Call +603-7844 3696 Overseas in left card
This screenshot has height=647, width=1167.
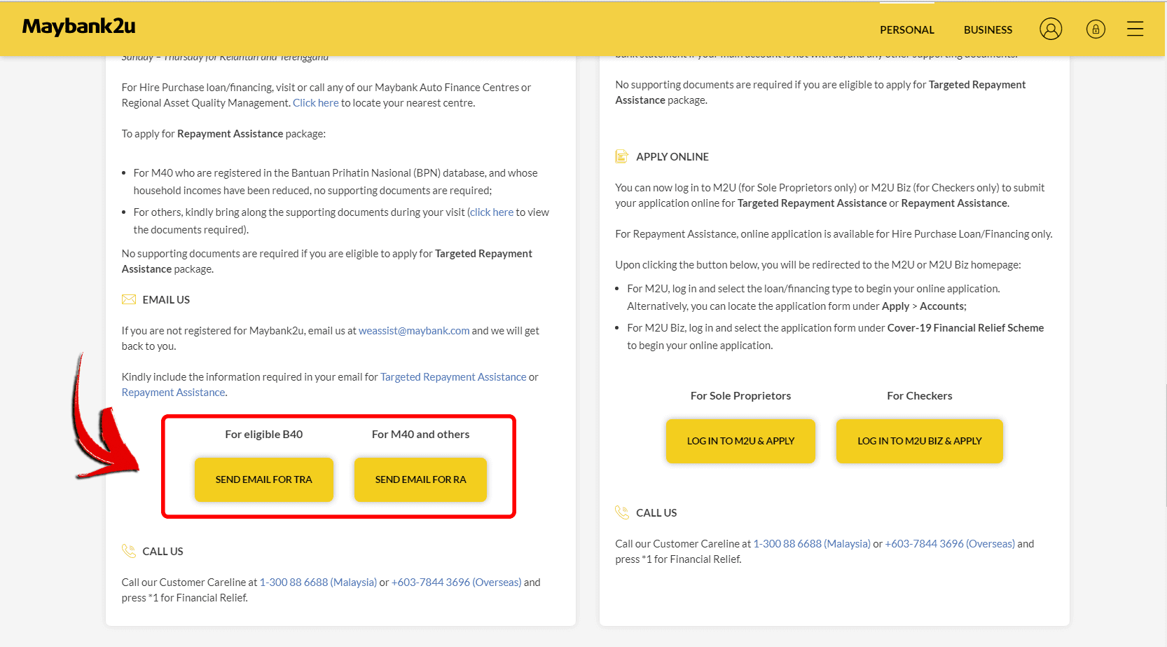point(456,583)
